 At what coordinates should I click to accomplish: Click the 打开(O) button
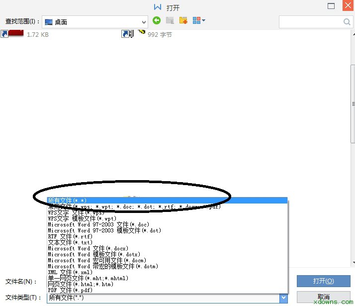324,281
